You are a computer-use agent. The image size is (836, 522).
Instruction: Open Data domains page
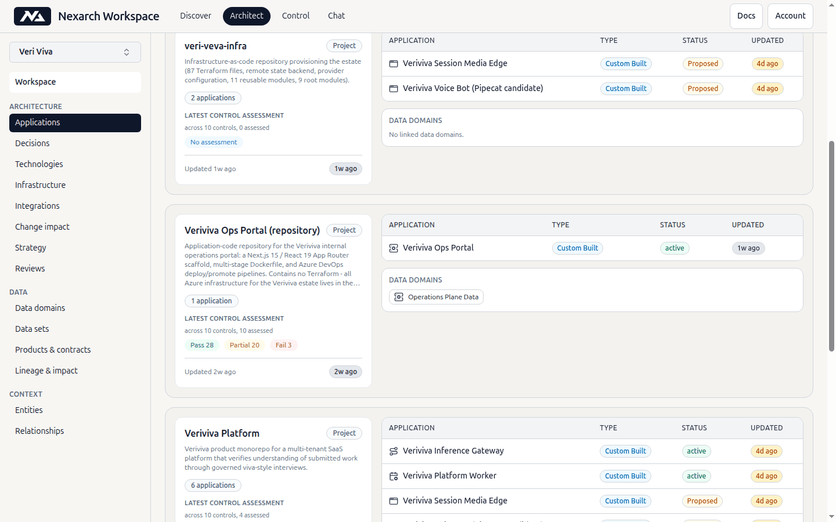(x=75, y=309)
